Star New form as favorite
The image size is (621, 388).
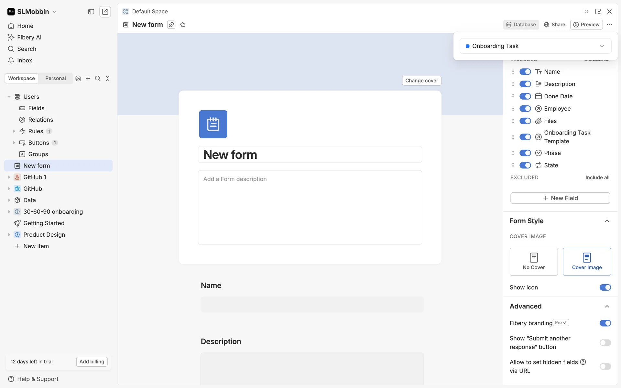[x=183, y=25]
